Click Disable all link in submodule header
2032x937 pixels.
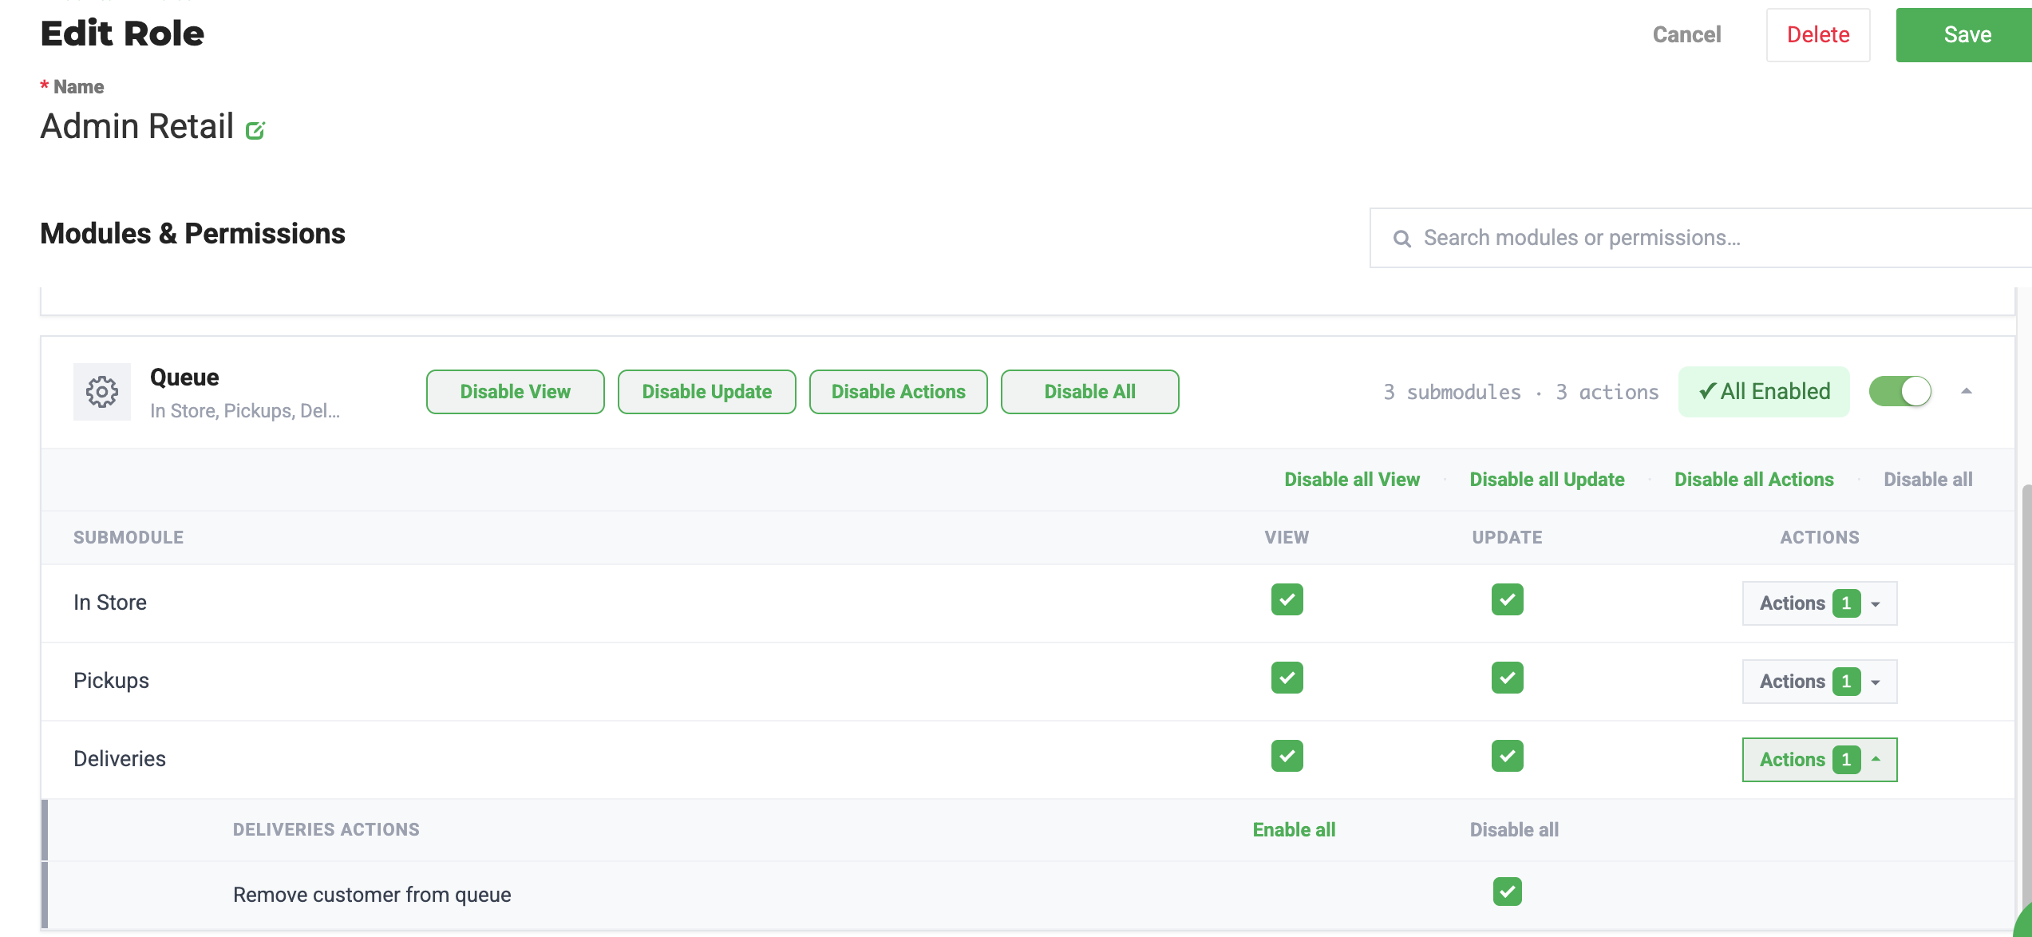pyautogui.click(x=1928, y=480)
